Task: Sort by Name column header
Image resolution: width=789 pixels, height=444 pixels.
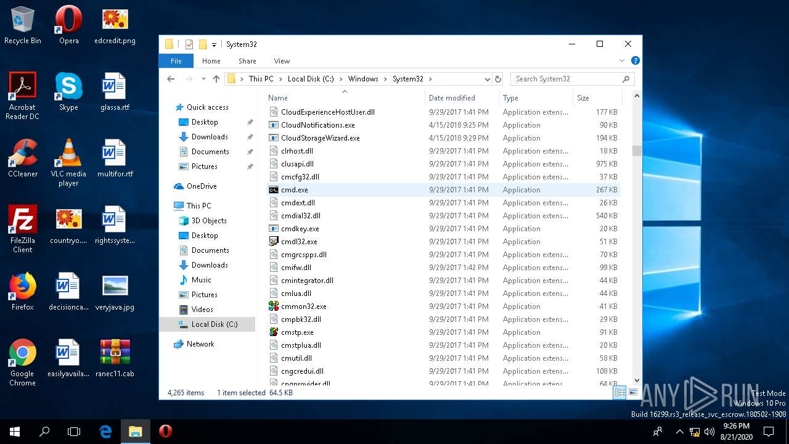Action: coord(345,97)
